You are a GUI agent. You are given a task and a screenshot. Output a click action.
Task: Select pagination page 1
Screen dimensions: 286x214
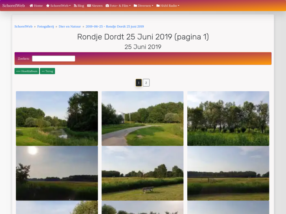139,83
